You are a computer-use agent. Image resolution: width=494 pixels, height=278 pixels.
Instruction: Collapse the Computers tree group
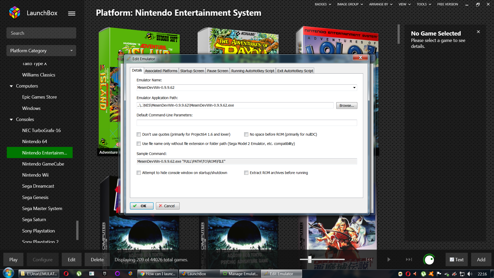(11, 86)
